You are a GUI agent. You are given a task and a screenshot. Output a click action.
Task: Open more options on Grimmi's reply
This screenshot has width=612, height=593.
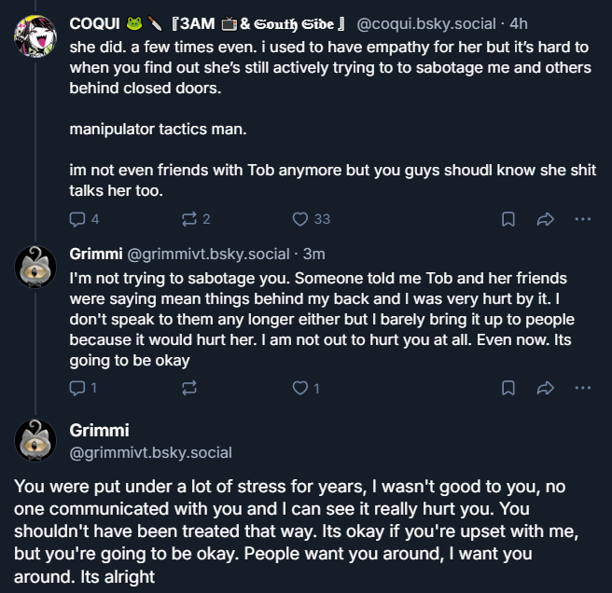(583, 387)
